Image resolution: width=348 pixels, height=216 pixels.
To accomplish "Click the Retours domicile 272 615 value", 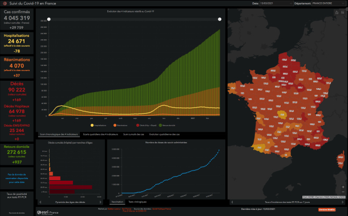I will point(17,152).
